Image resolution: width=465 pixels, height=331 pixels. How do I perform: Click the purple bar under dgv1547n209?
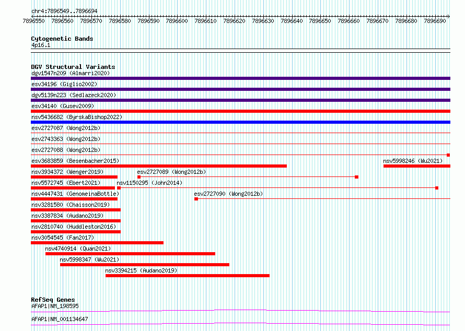(x=240, y=78)
